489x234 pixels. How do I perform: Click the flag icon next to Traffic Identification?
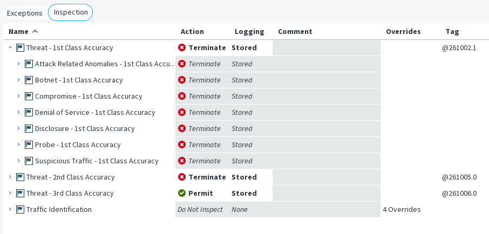(21, 209)
